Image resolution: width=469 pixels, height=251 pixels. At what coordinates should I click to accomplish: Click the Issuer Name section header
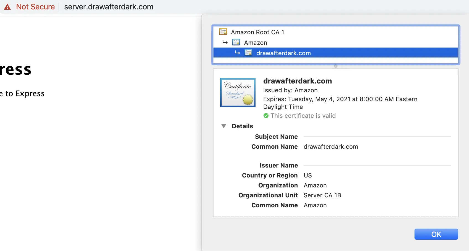coord(279,165)
